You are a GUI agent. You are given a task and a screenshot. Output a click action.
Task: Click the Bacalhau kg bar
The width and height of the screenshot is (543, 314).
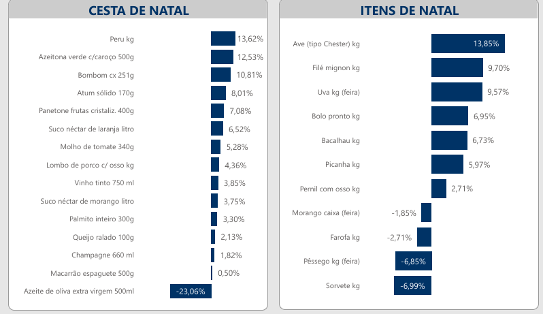tap(449, 140)
